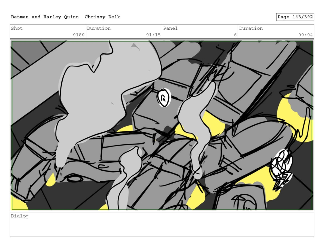Click the shot number '0180'
The width and height of the screenshot is (324, 251).
[79, 35]
